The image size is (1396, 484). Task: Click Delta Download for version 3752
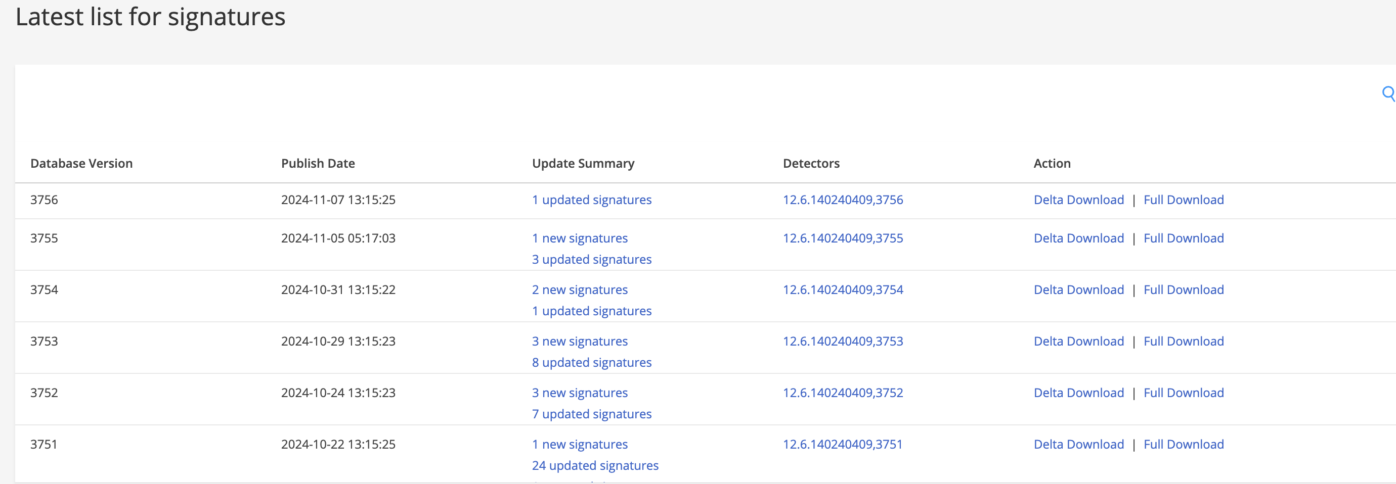pos(1079,393)
